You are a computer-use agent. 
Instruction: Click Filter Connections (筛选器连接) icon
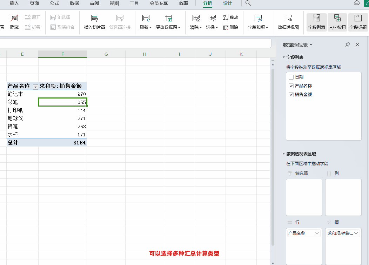(x=120, y=18)
